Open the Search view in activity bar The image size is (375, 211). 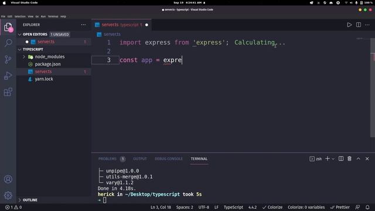pyautogui.click(x=8, y=43)
